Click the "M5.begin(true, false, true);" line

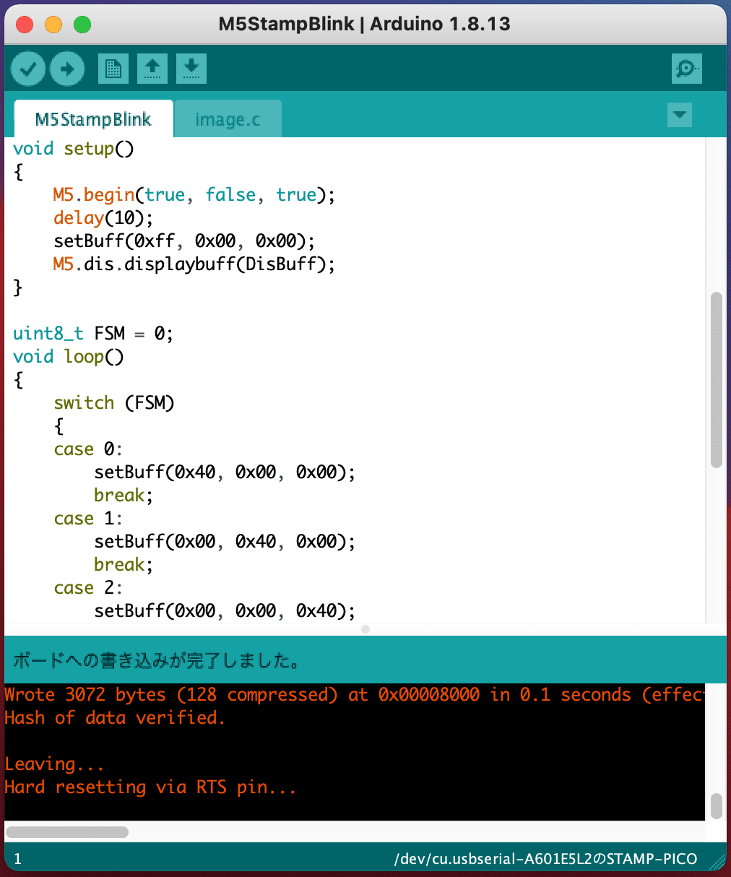click(x=194, y=195)
